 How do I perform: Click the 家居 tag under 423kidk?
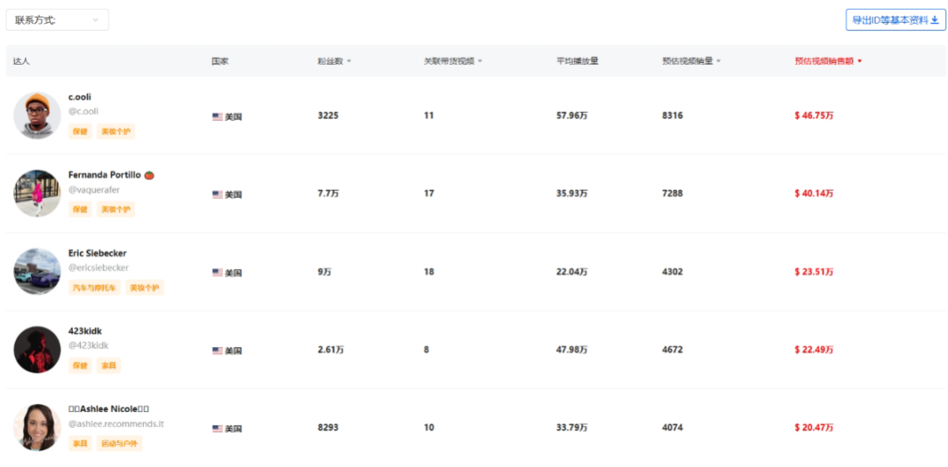[x=108, y=365]
